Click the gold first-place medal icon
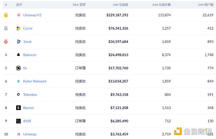 click(6, 15)
